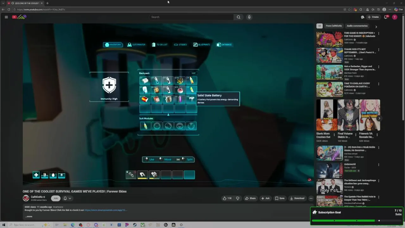Viewport: 405px width, 228px height.
Task: Open Xbox app from the taskbar
Action: point(143,225)
